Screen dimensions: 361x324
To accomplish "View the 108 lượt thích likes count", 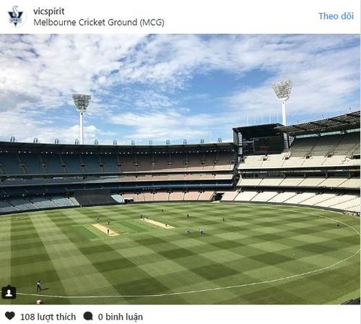I will [48, 317].
